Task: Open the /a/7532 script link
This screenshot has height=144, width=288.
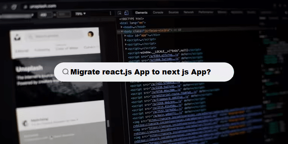Action: pos(168,111)
